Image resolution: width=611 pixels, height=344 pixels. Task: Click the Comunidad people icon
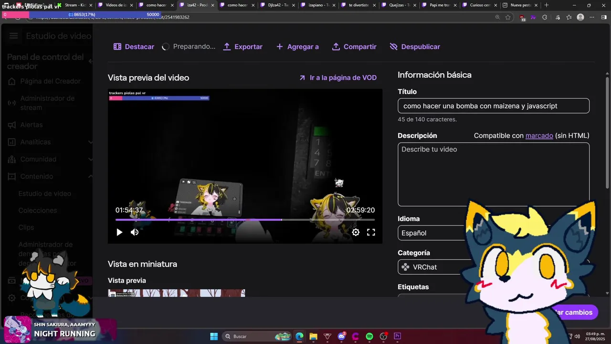click(12, 159)
